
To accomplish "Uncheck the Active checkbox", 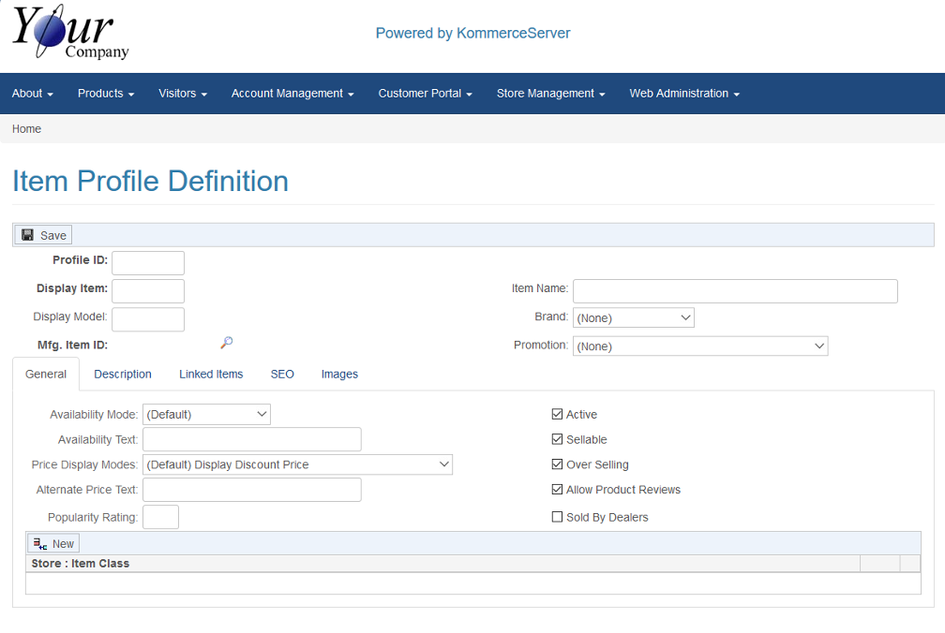I will pos(558,414).
